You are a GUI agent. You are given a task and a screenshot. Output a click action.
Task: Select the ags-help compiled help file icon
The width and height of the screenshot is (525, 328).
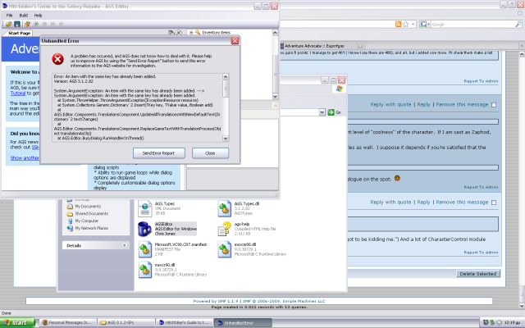[224, 229]
